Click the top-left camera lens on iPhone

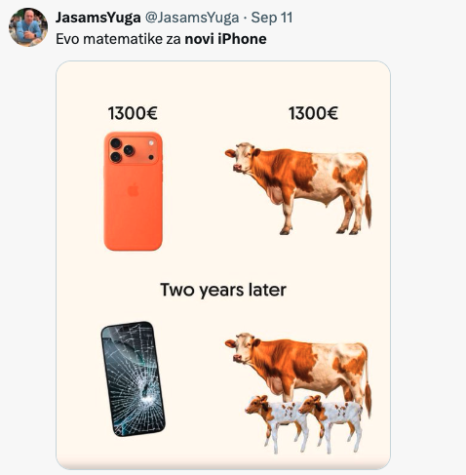[116, 143]
